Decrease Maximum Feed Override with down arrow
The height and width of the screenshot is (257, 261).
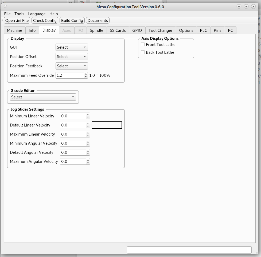pos(86,77)
